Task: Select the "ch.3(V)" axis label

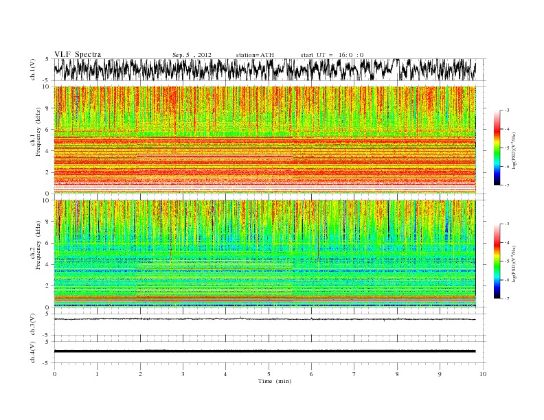Action: click(x=33, y=325)
